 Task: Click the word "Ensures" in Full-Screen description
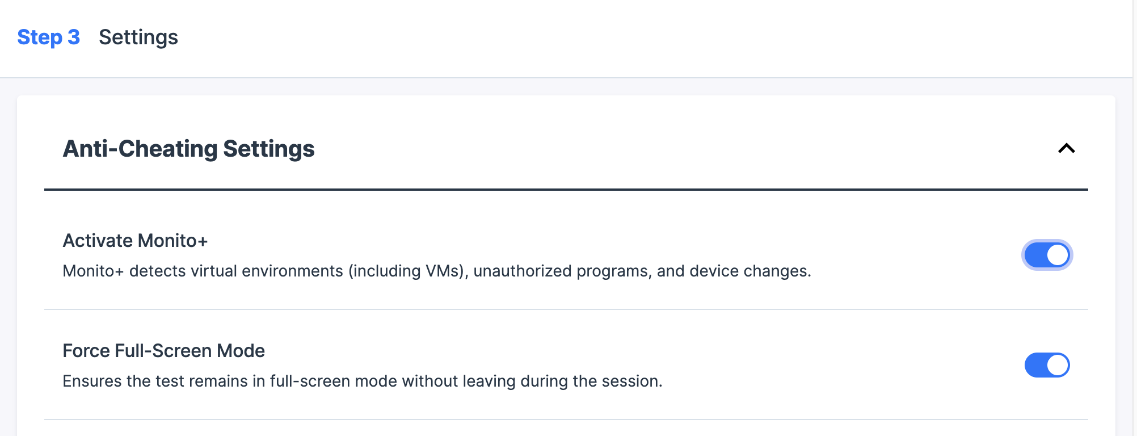click(x=92, y=381)
